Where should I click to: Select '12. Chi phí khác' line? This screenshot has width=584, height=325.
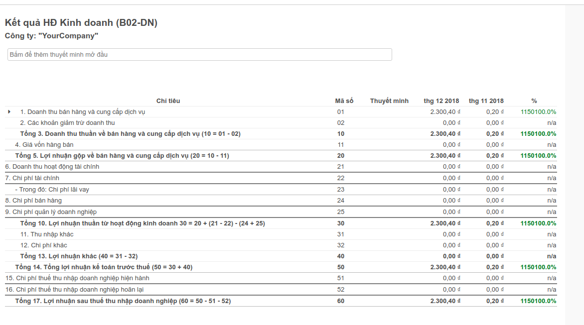(x=43, y=245)
